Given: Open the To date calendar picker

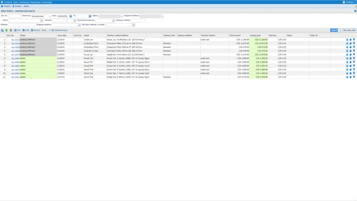Looking at the screenshot, I should pyautogui.click(x=90, y=16).
